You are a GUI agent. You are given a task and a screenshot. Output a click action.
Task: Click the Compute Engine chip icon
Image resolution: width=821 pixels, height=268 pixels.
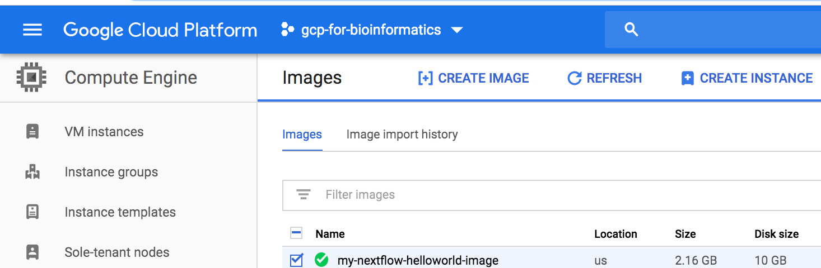click(31, 77)
